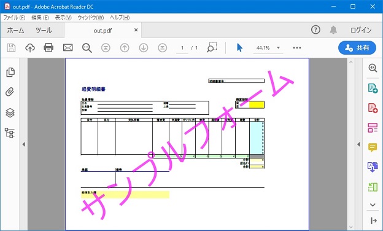Open Edit PDF pink layout tool

(373, 128)
